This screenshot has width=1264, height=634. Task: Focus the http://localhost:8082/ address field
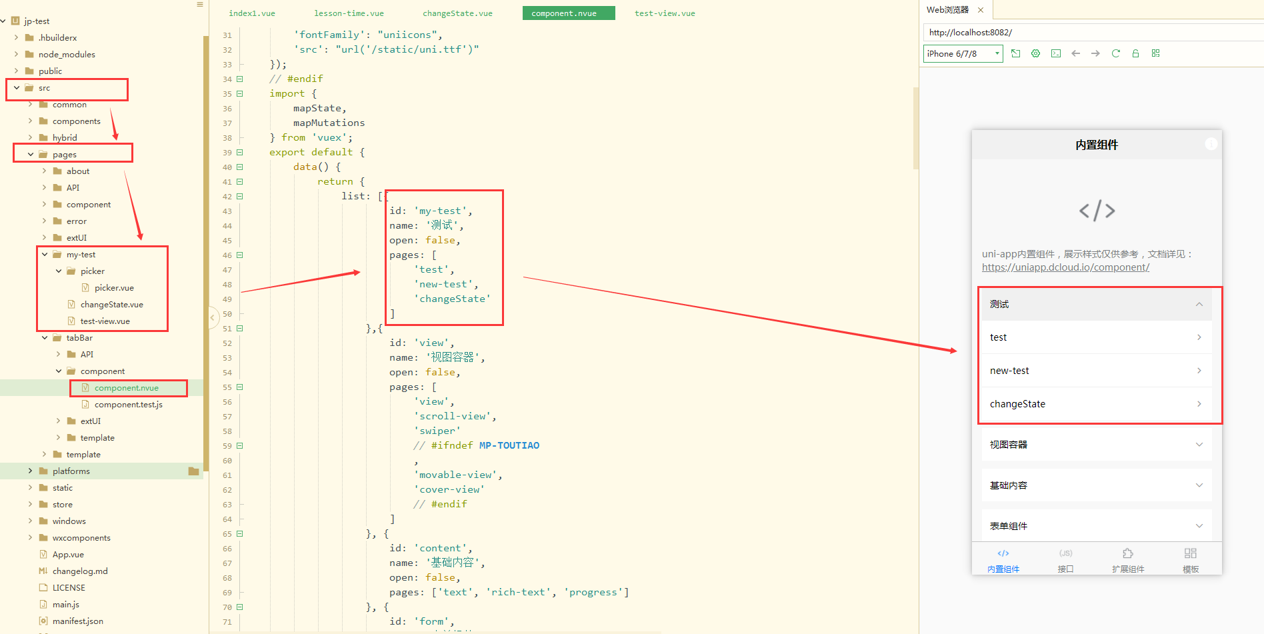click(1093, 32)
